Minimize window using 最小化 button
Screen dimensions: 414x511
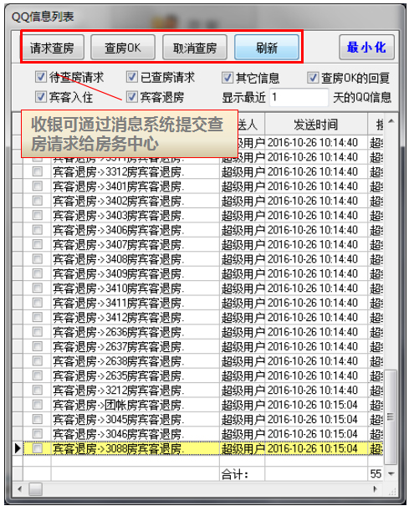click(x=366, y=48)
